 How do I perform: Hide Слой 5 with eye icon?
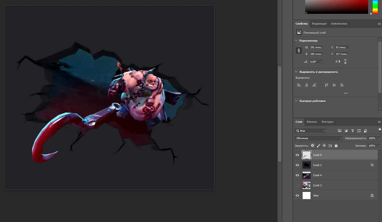pyautogui.click(x=297, y=155)
